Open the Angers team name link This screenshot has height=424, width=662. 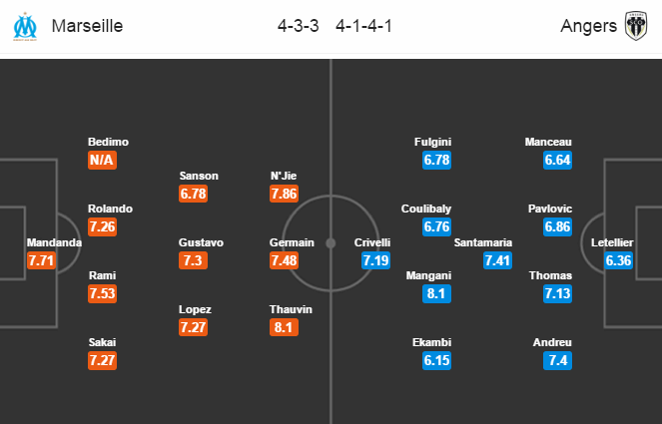pos(588,26)
